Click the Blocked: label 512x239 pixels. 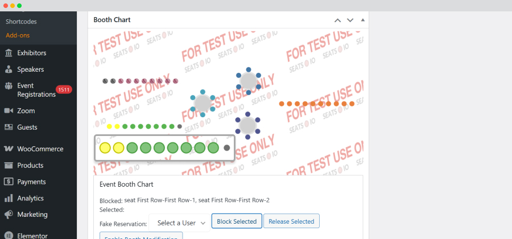coord(111,200)
